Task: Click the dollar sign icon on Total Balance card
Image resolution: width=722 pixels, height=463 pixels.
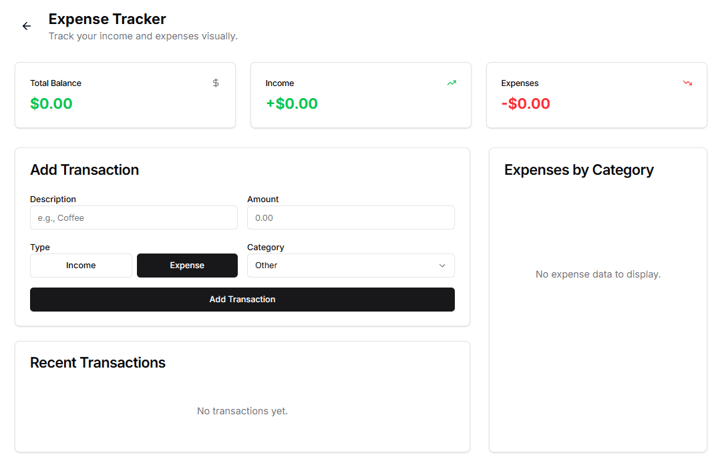Action: pos(215,83)
